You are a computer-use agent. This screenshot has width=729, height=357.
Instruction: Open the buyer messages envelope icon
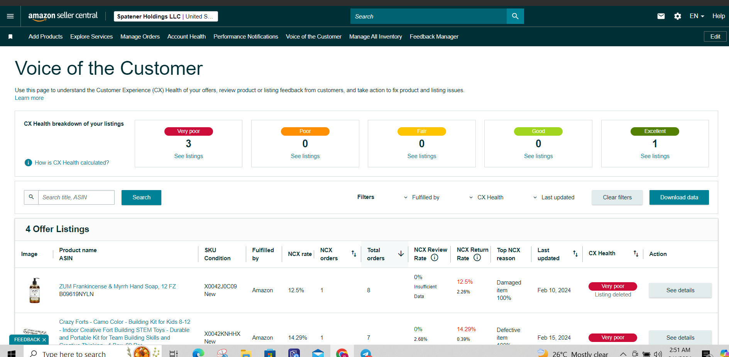[661, 16]
